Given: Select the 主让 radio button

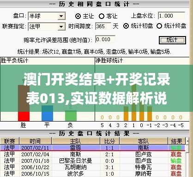Looking at the screenshot, I should click(78, 16).
